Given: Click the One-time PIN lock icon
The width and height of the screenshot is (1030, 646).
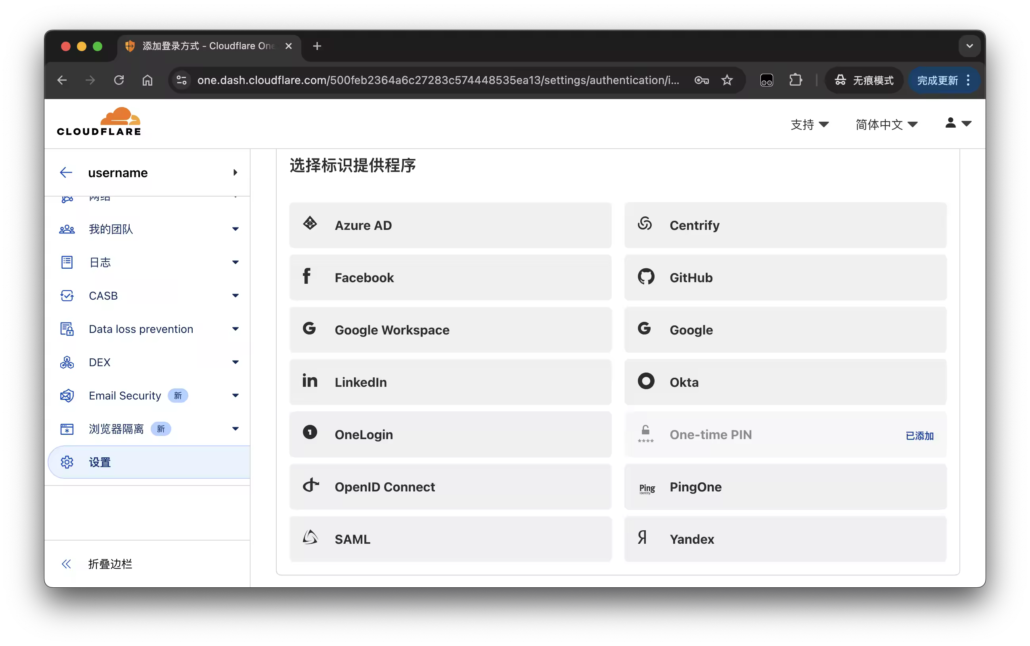Looking at the screenshot, I should click(645, 434).
